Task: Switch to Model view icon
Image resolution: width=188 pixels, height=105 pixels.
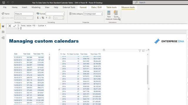Action: (x=3, y=38)
